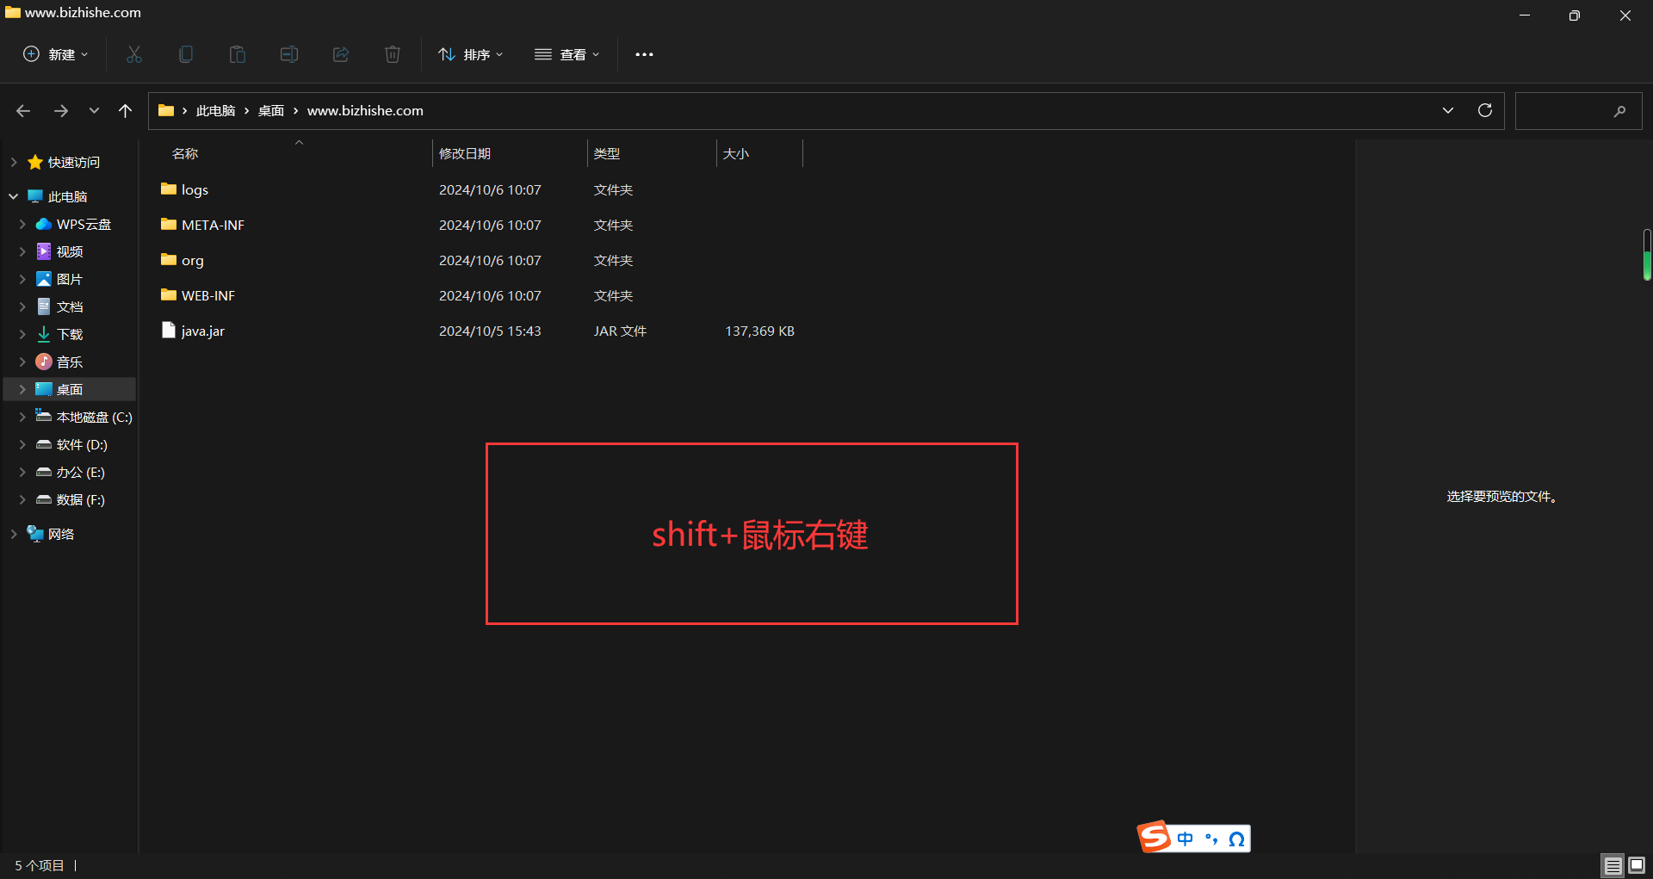Click the Cut scissors icon in toolbar
This screenshot has width=1653, height=879.
coord(134,54)
